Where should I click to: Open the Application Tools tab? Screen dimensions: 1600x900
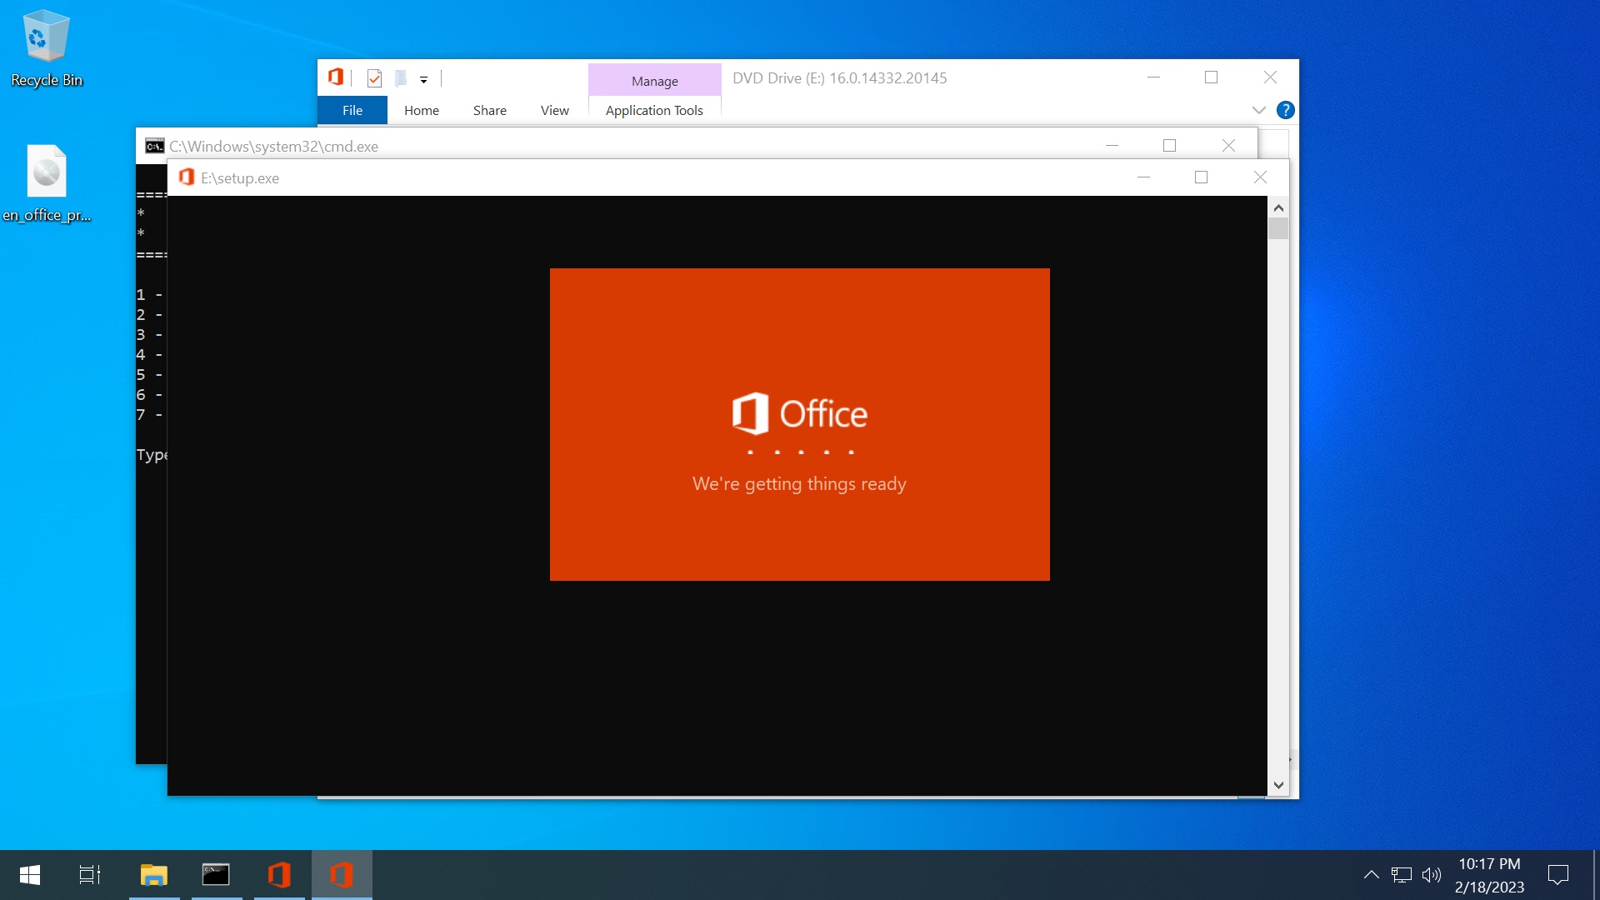[654, 110]
